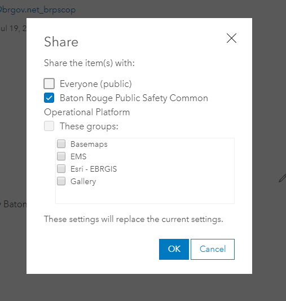This screenshot has height=301, width=286.
Task: Click the Share dialog title
Action: 61,42
